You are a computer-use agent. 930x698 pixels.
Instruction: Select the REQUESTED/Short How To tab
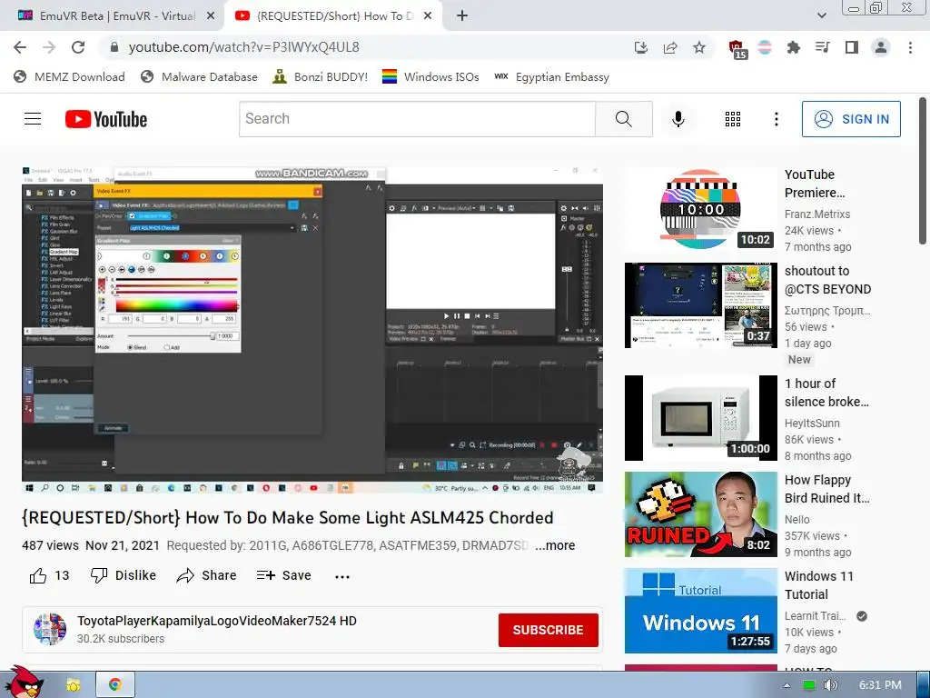tap(332, 16)
